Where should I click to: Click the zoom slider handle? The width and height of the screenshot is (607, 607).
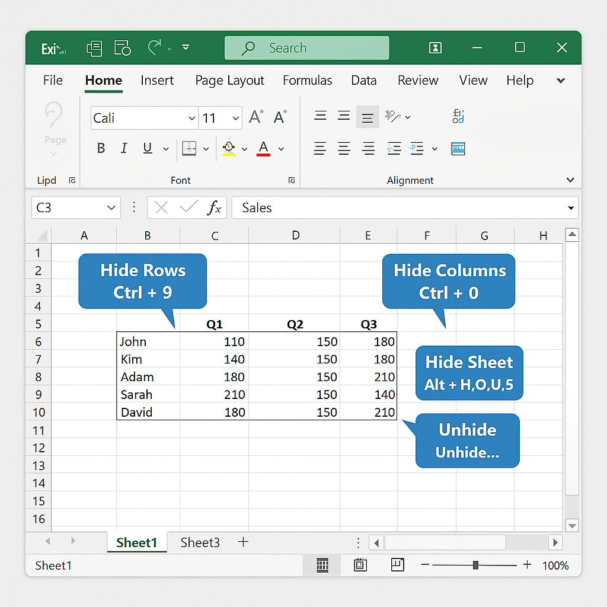[x=475, y=565]
